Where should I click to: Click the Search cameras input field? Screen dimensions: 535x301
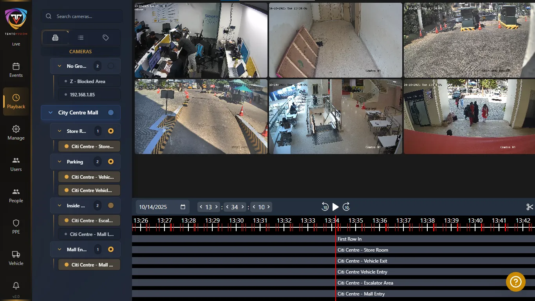(81, 16)
